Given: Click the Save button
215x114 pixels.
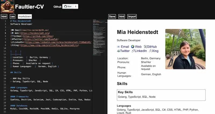Looking at the screenshot, I should (112, 16).
